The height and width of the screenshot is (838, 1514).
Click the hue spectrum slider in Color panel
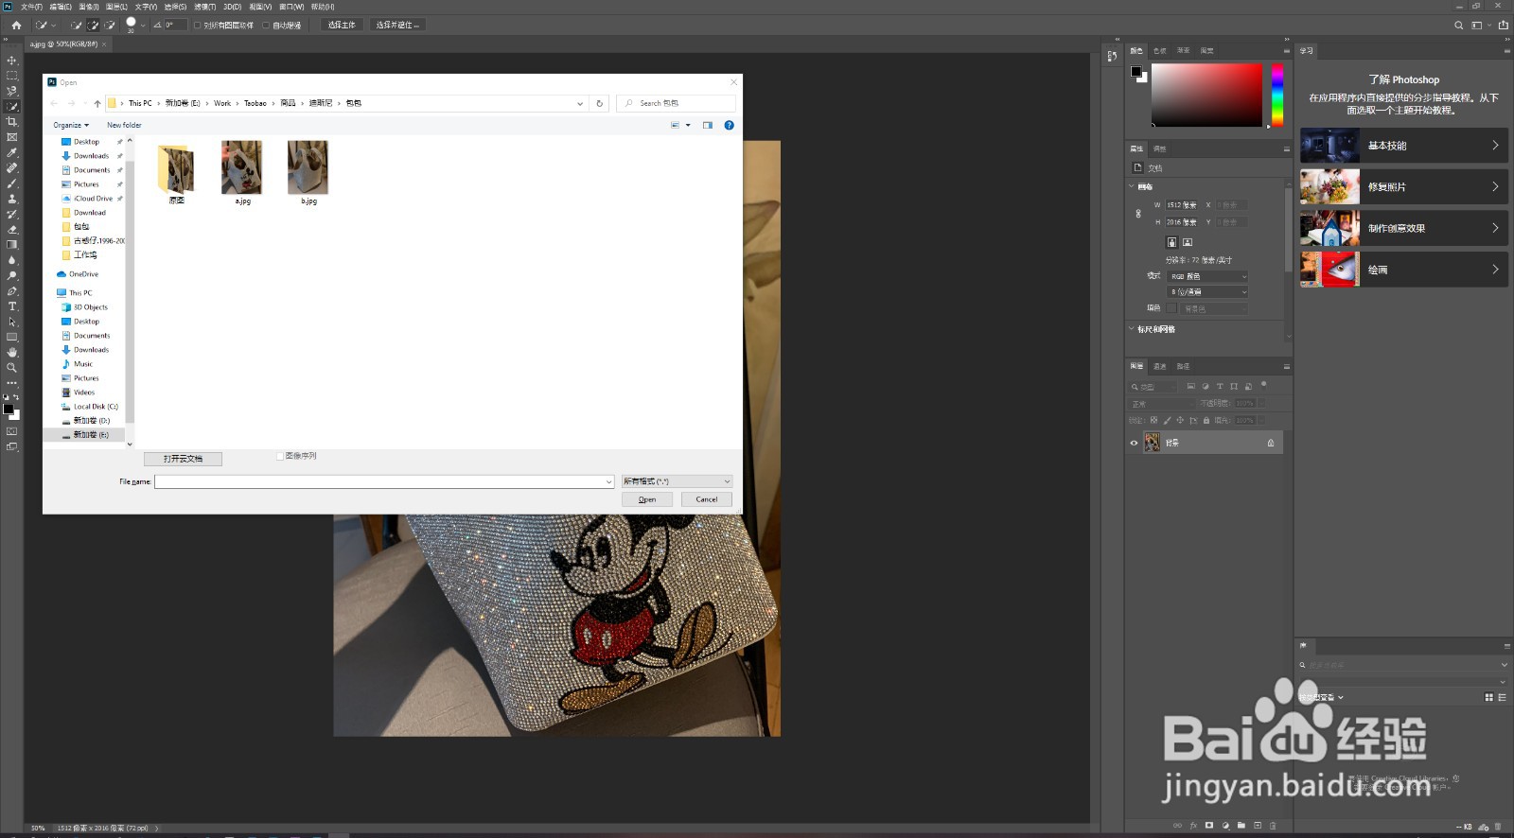tap(1276, 95)
